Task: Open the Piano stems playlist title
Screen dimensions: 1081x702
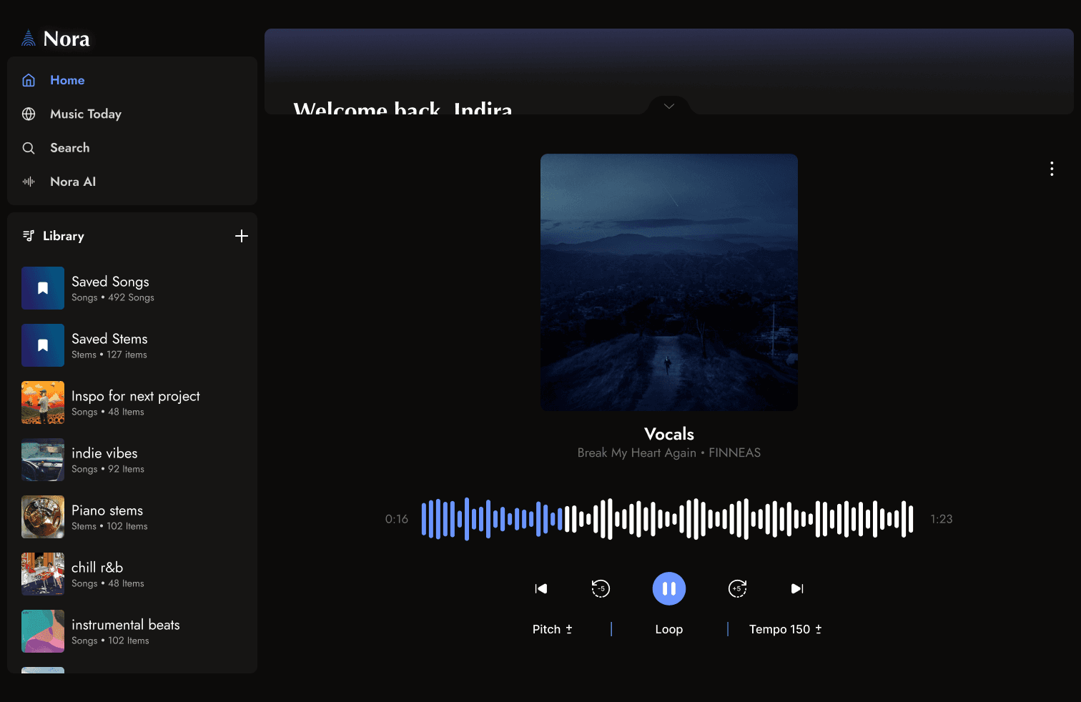Action: point(107,510)
